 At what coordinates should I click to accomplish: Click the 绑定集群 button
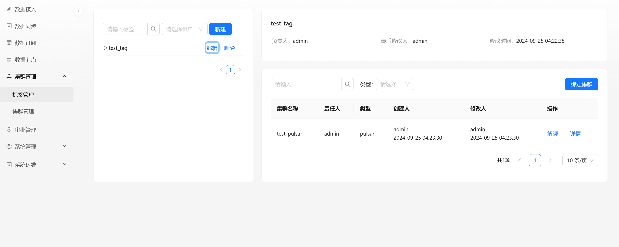click(581, 84)
